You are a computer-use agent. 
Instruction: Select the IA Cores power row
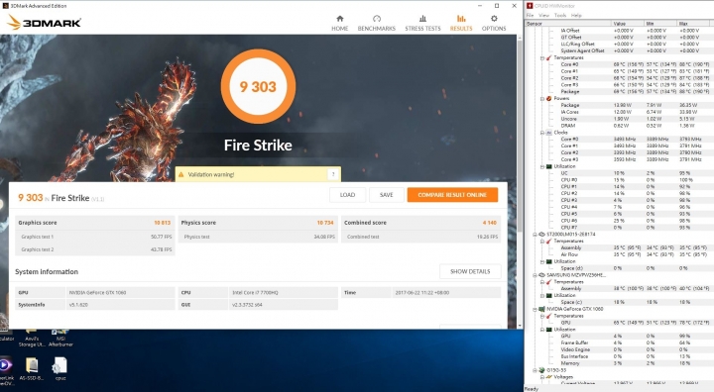tap(635, 112)
